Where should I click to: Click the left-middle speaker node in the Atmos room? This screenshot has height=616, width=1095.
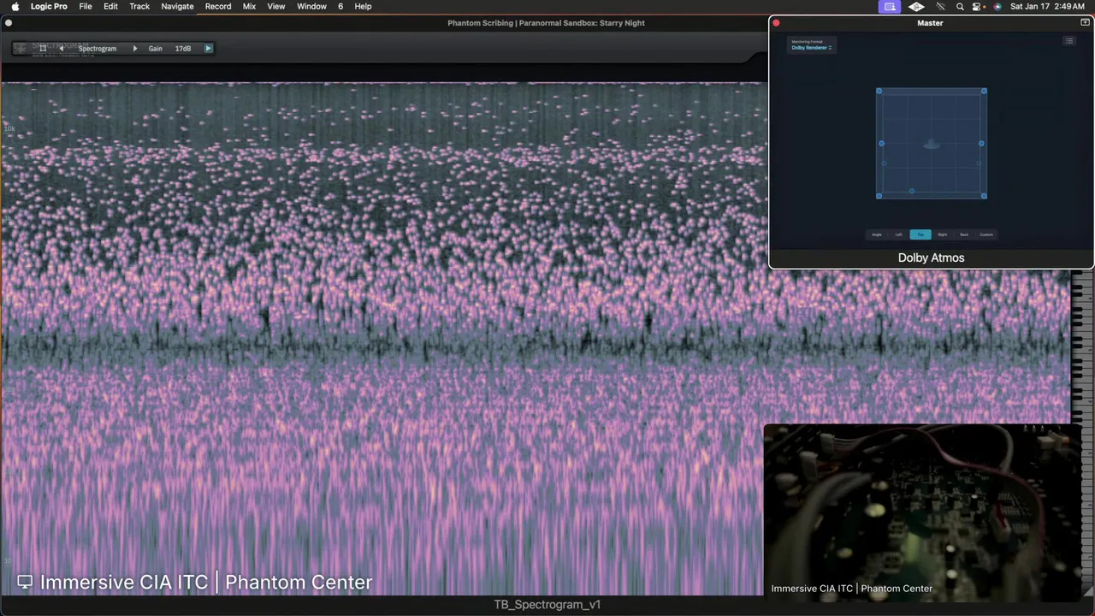tap(881, 144)
